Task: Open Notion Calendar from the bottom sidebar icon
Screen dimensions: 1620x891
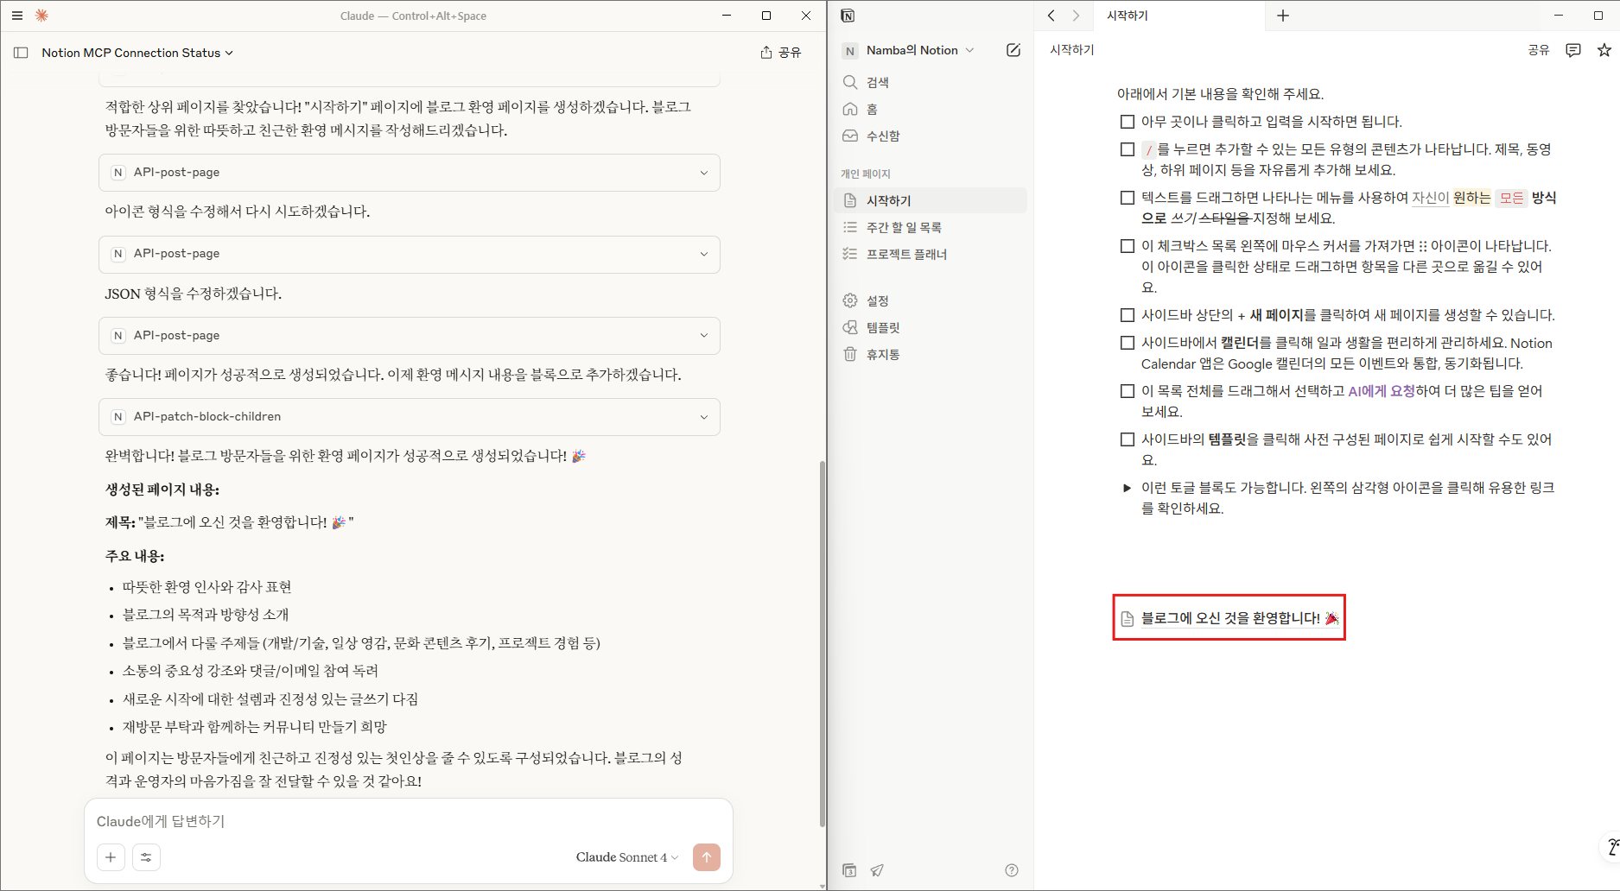Action: (x=849, y=870)
